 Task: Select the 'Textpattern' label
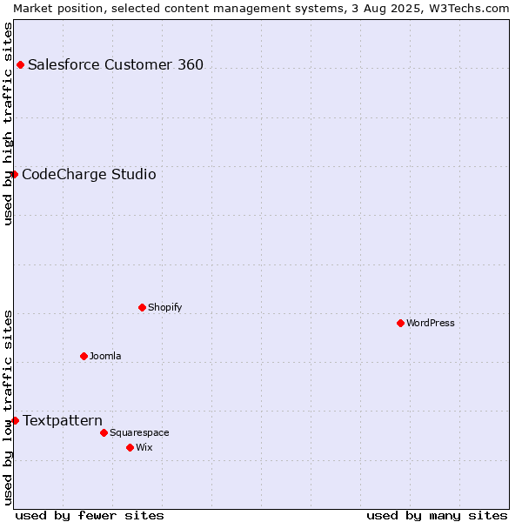pos(63,421)
